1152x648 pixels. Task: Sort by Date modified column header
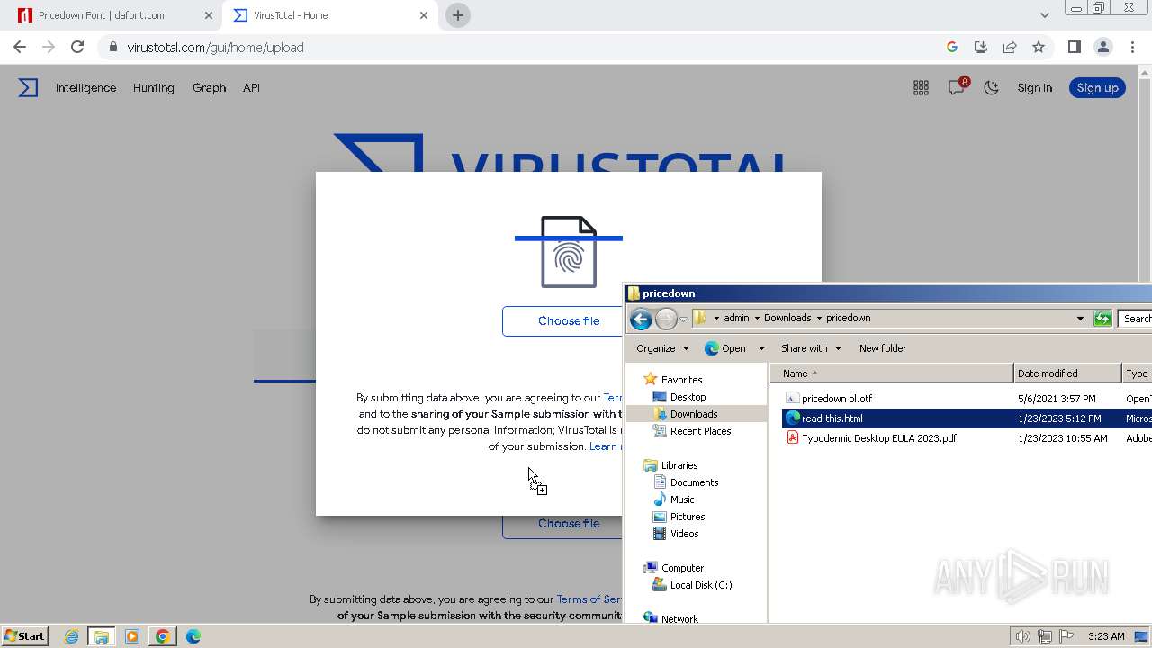coord(1068,373)
